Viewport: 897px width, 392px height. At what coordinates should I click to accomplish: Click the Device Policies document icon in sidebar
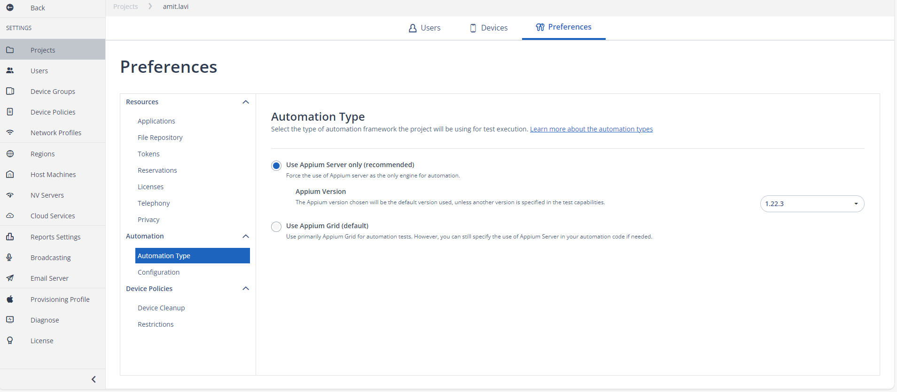click(10, 112)
